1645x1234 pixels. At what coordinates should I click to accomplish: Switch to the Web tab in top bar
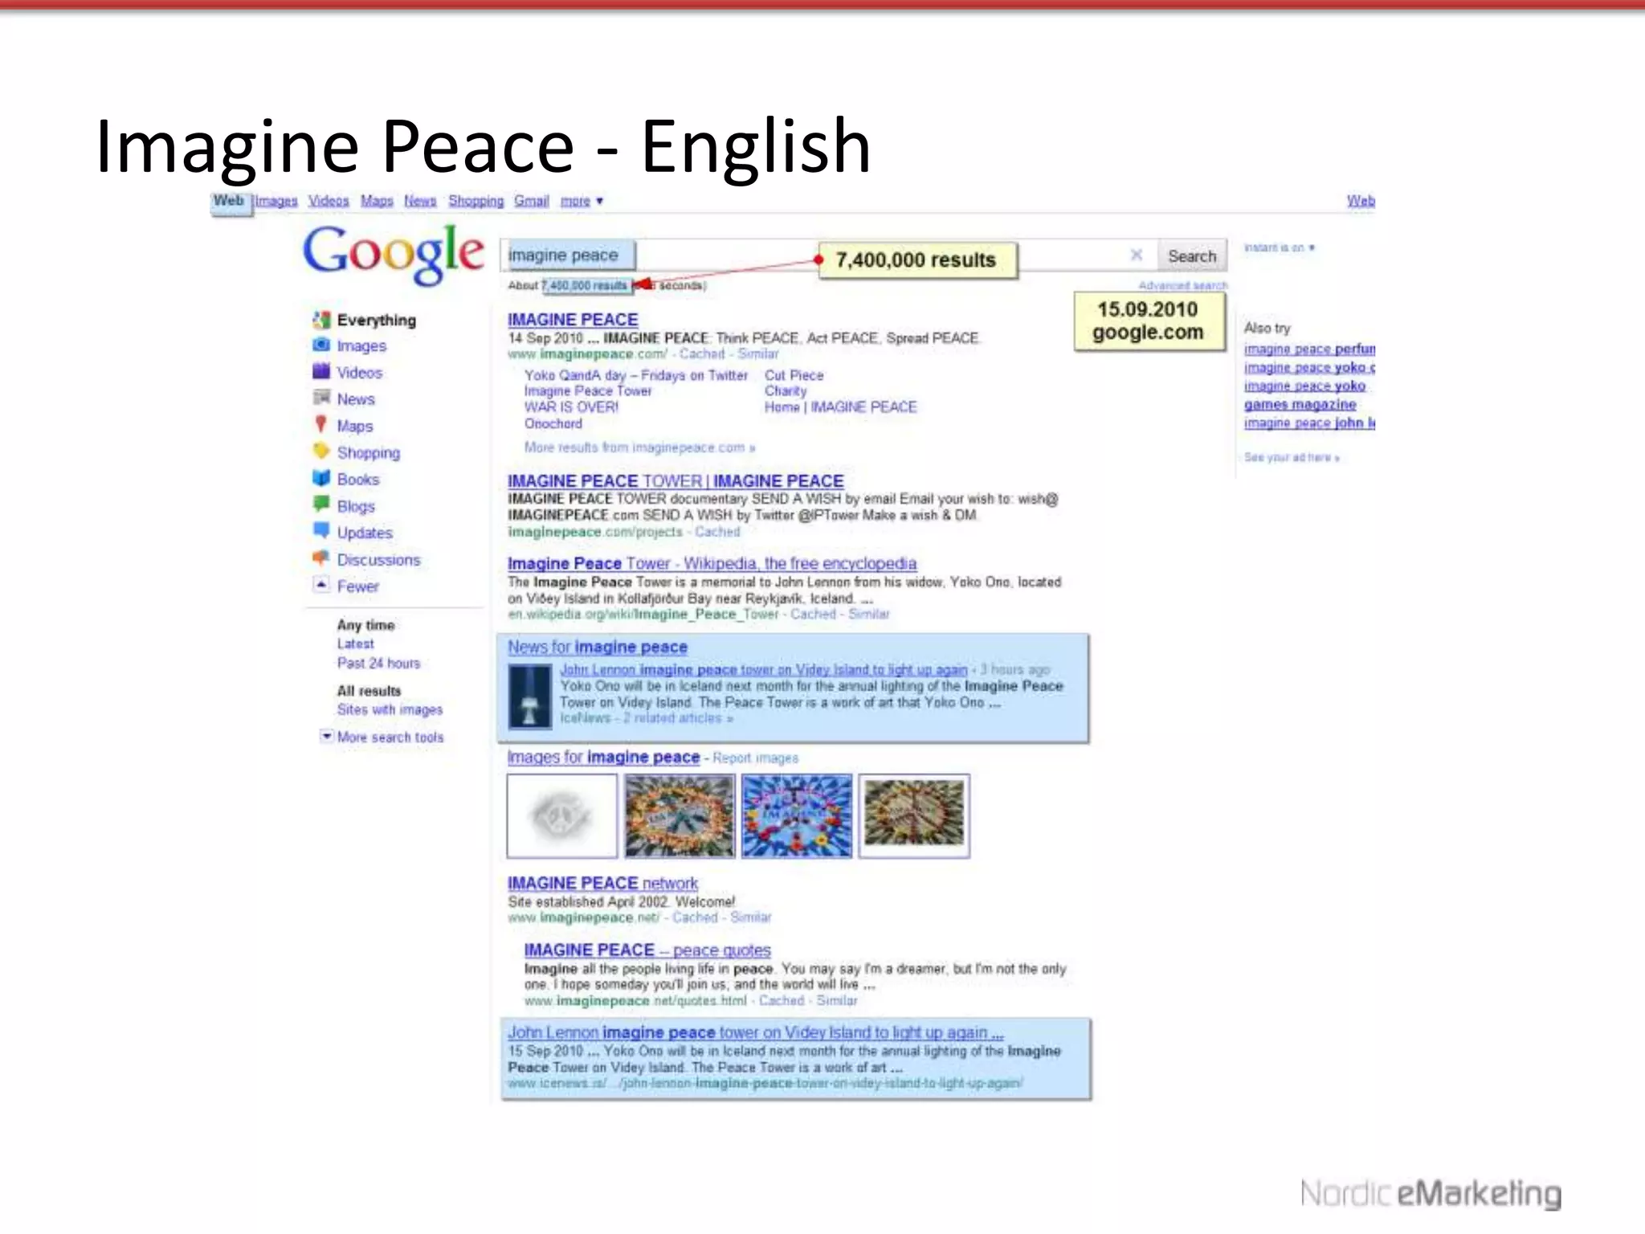229,201
